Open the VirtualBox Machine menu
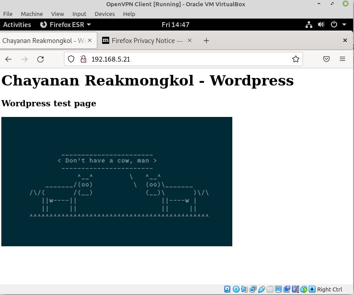Image resolution: width=354 pixels, height=295 pixels. 32,14
